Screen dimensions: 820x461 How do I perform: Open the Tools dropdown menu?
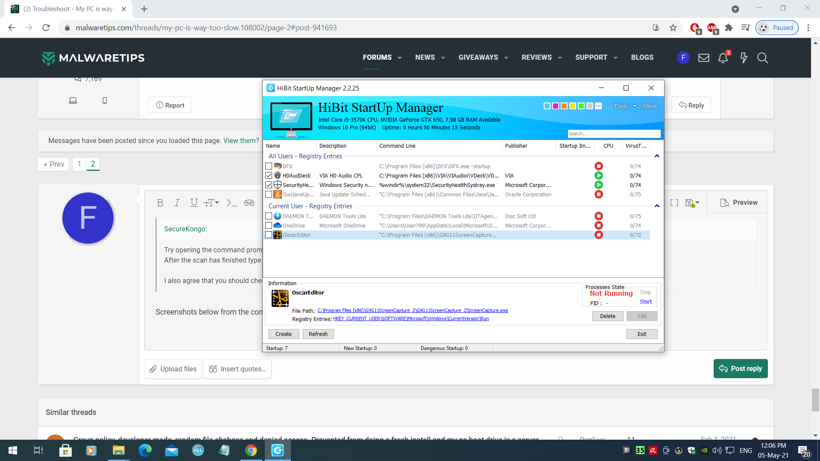624,106
